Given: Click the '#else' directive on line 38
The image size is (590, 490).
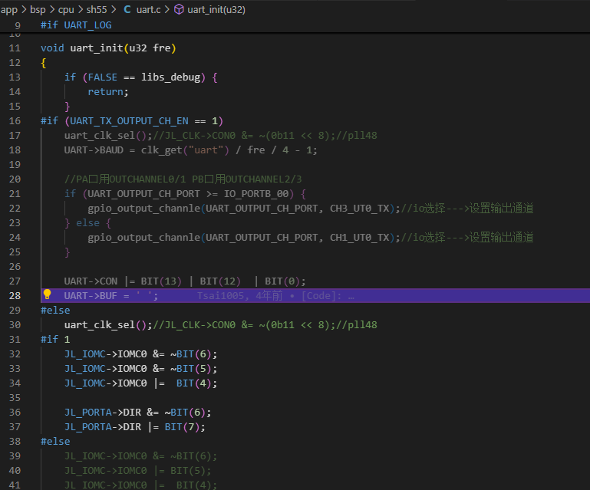Looking at the screenshot, I should 55,441.
